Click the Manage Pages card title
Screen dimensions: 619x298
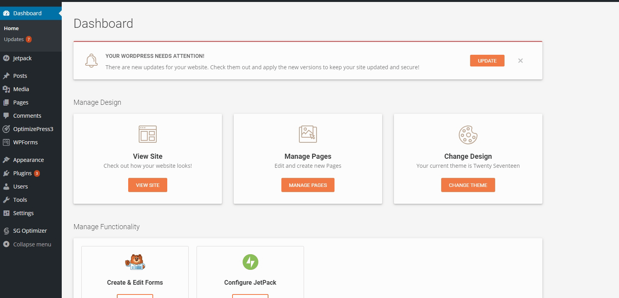(308, 156)
